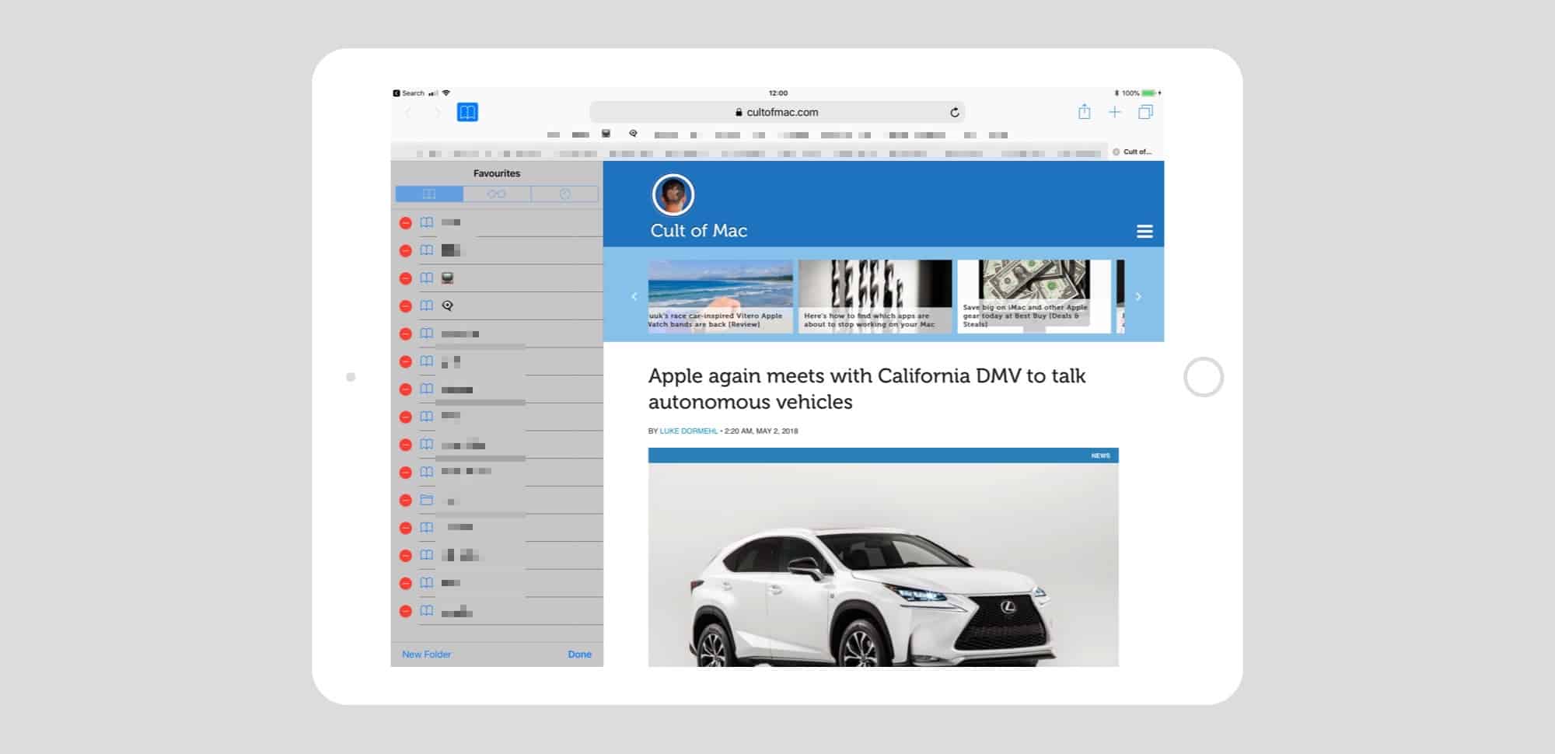Image resolution: width=1555 pixels, height=754 pixels.
Task: Select the 'Cult of...' browser tab
Action: (x=1136, y=152)
